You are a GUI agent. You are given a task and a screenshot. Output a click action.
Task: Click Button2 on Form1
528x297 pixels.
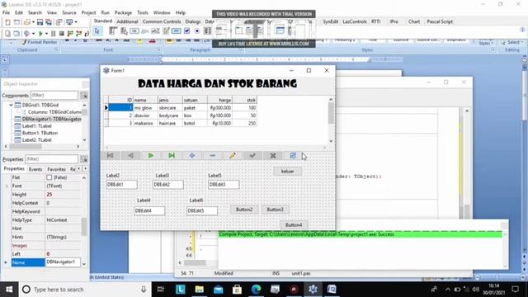pos(244,210)
